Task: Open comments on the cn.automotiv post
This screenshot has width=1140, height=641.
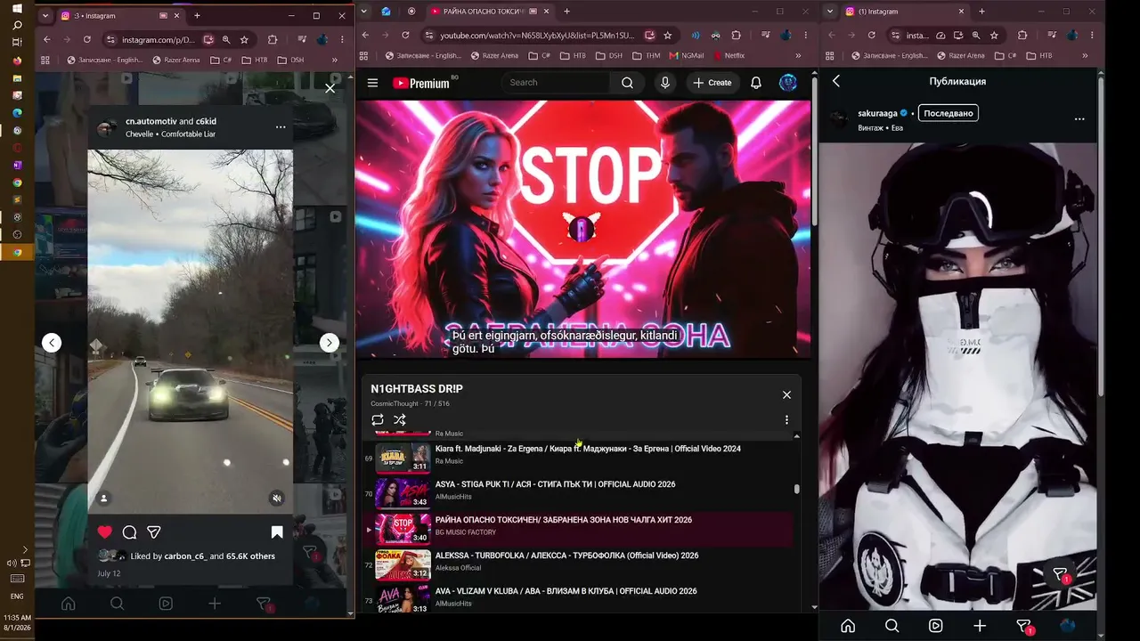Action: (x=129, y=532)
